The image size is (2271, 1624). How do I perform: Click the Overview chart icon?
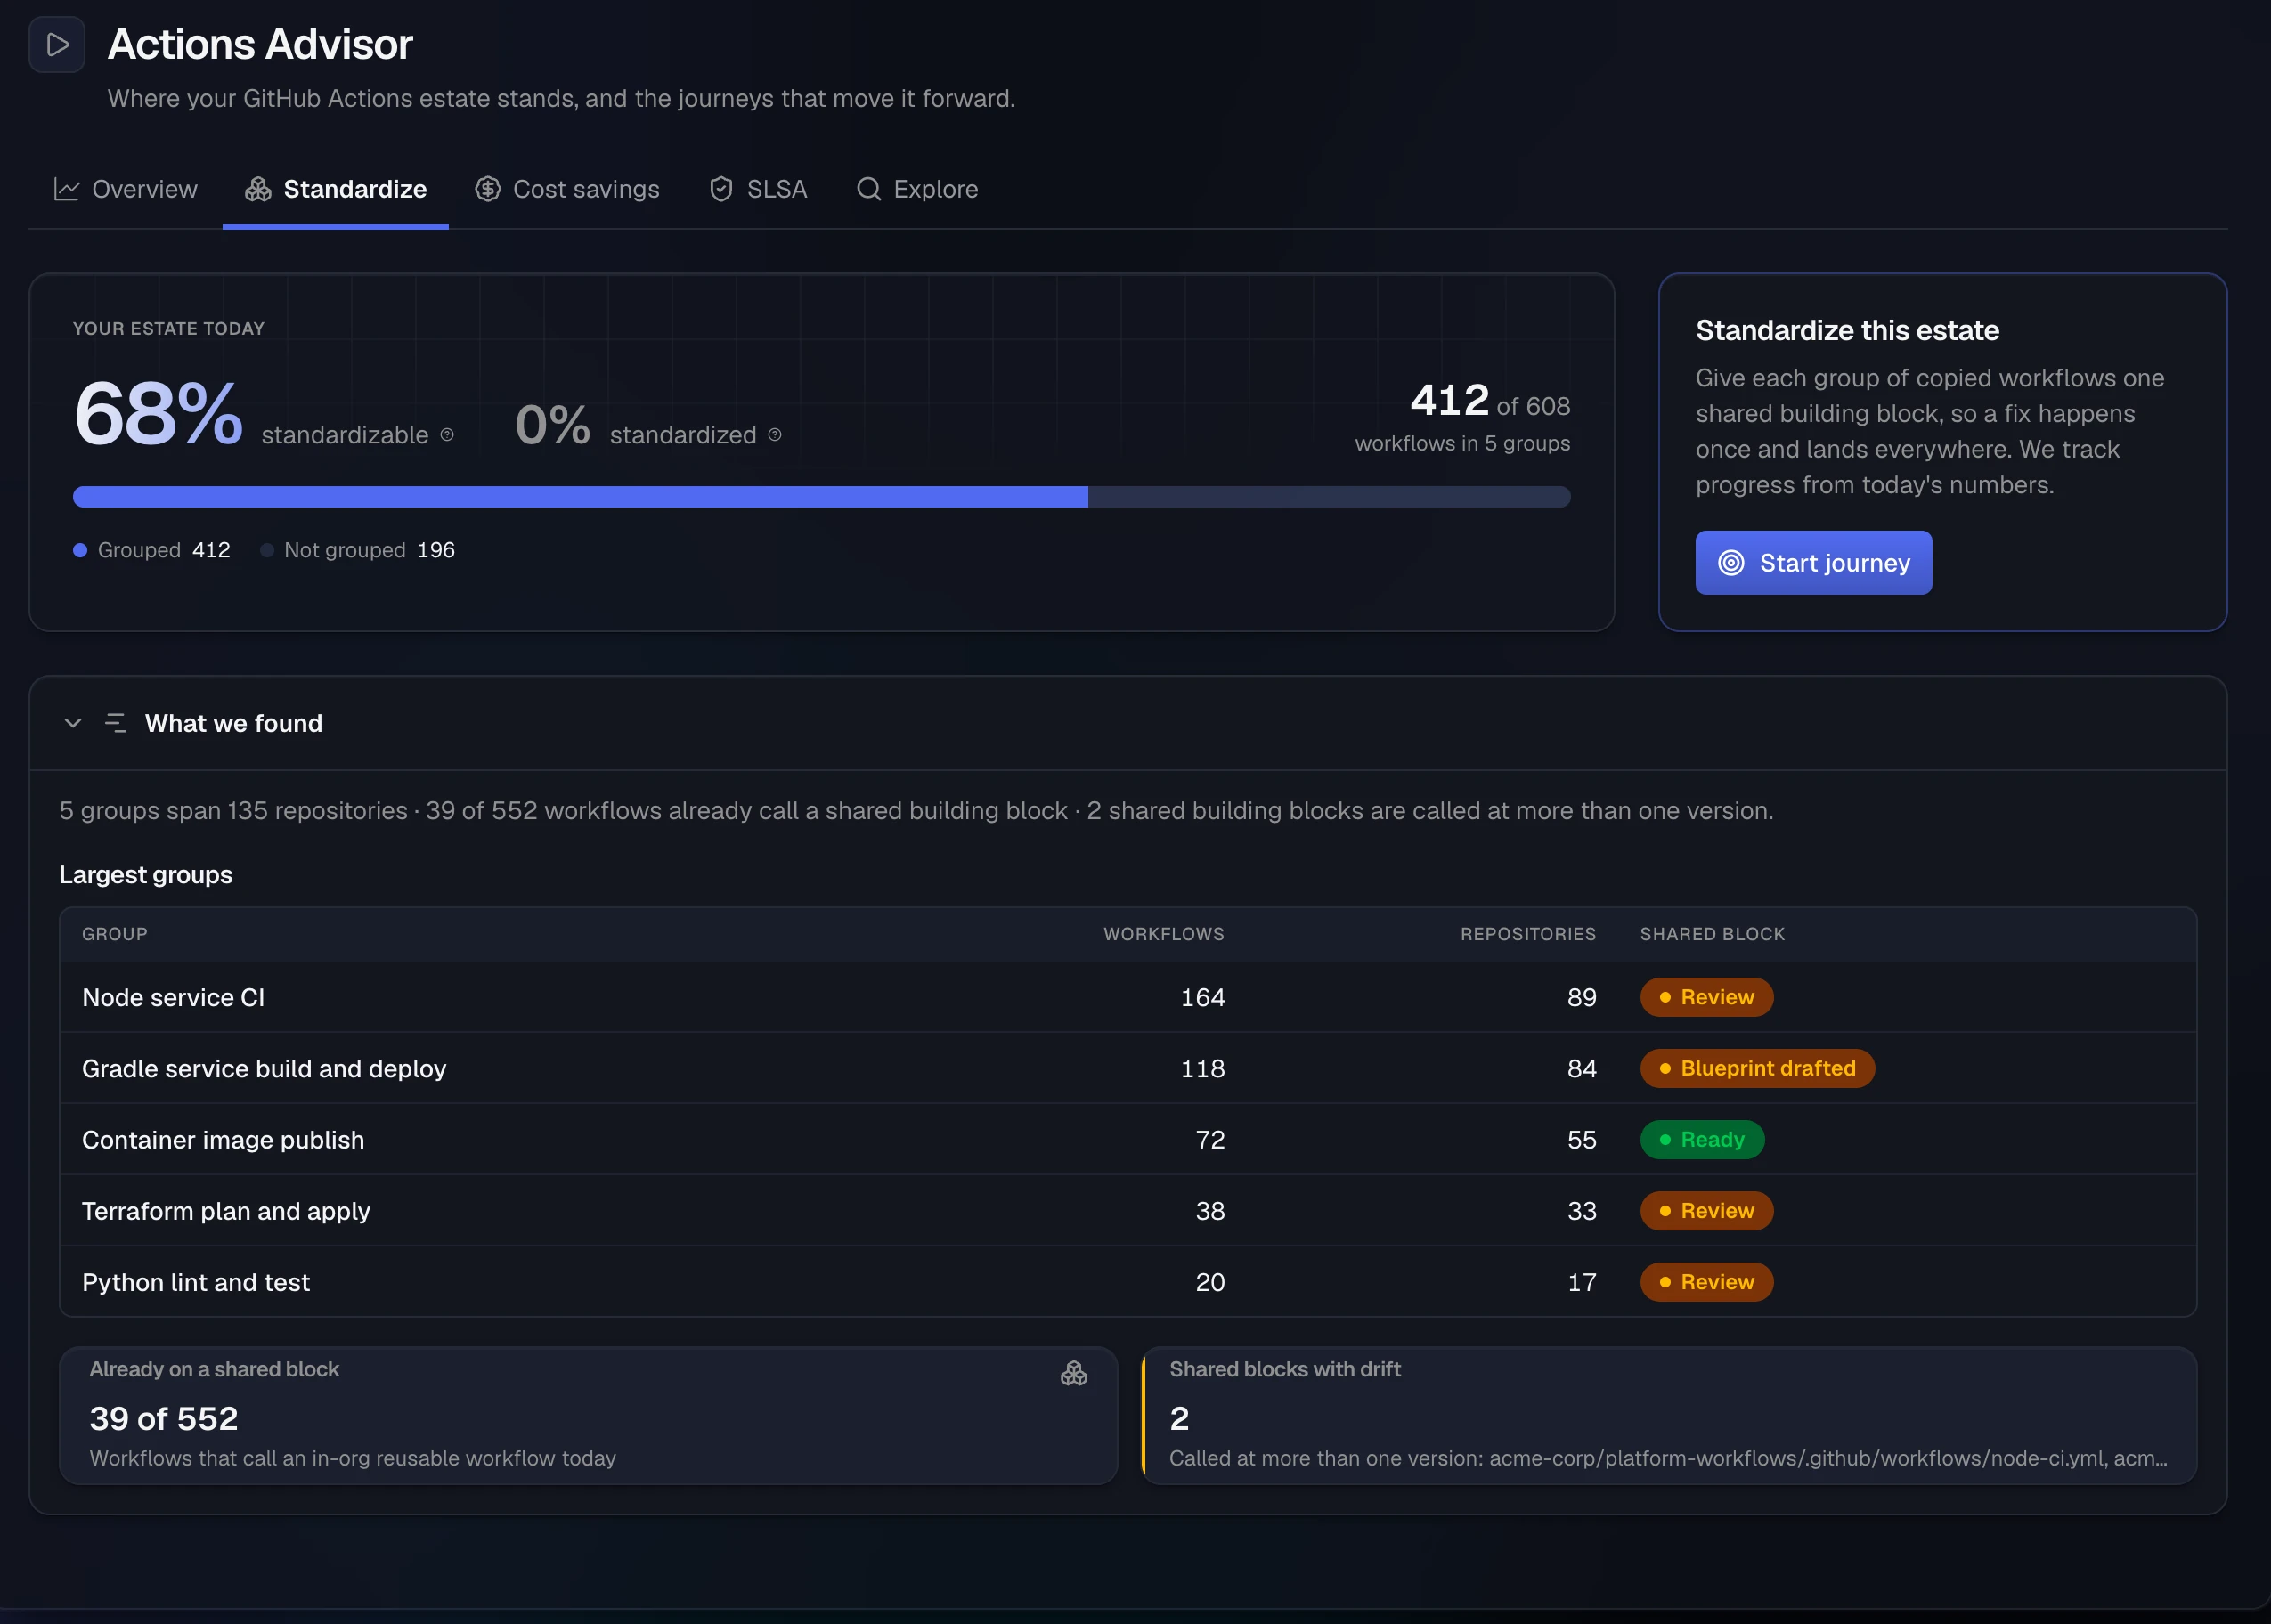[x=67, y=189]
